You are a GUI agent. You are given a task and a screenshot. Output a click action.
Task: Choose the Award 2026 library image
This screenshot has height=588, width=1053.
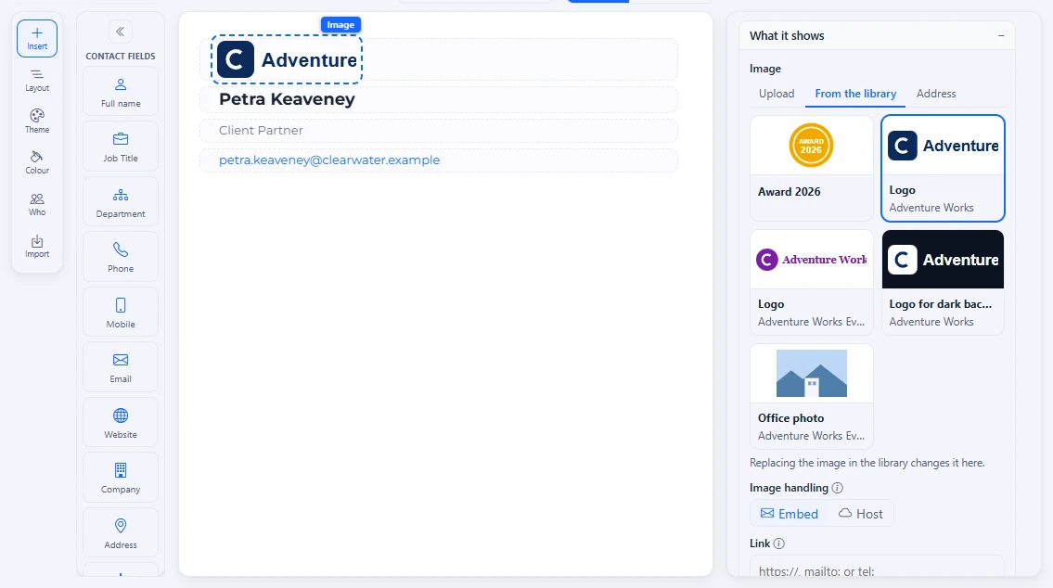coord(811,168)
